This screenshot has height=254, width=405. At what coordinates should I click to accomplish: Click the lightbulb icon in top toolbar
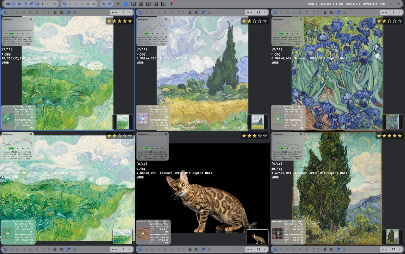[171, 4]
